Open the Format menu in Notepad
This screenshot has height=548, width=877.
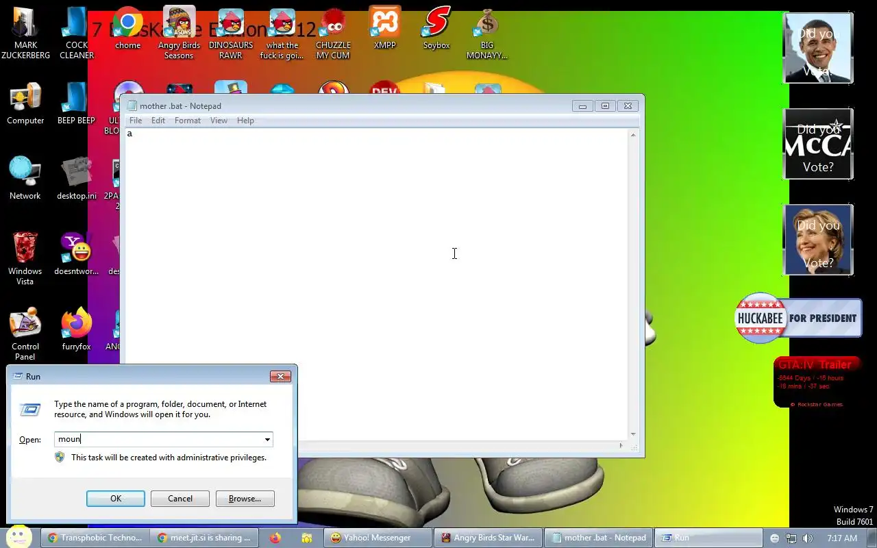tap(188, 121)
